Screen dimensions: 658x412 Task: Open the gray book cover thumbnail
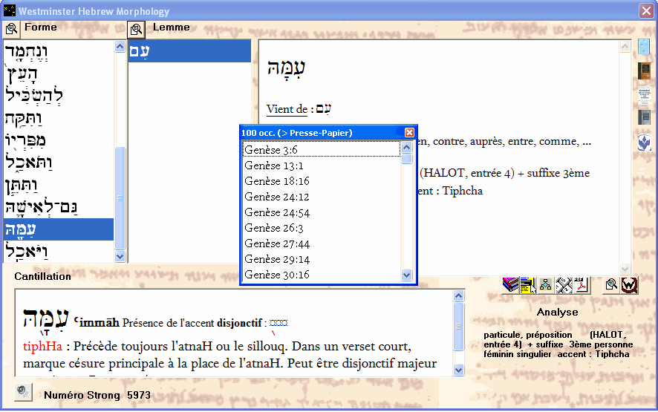(644, 117)
